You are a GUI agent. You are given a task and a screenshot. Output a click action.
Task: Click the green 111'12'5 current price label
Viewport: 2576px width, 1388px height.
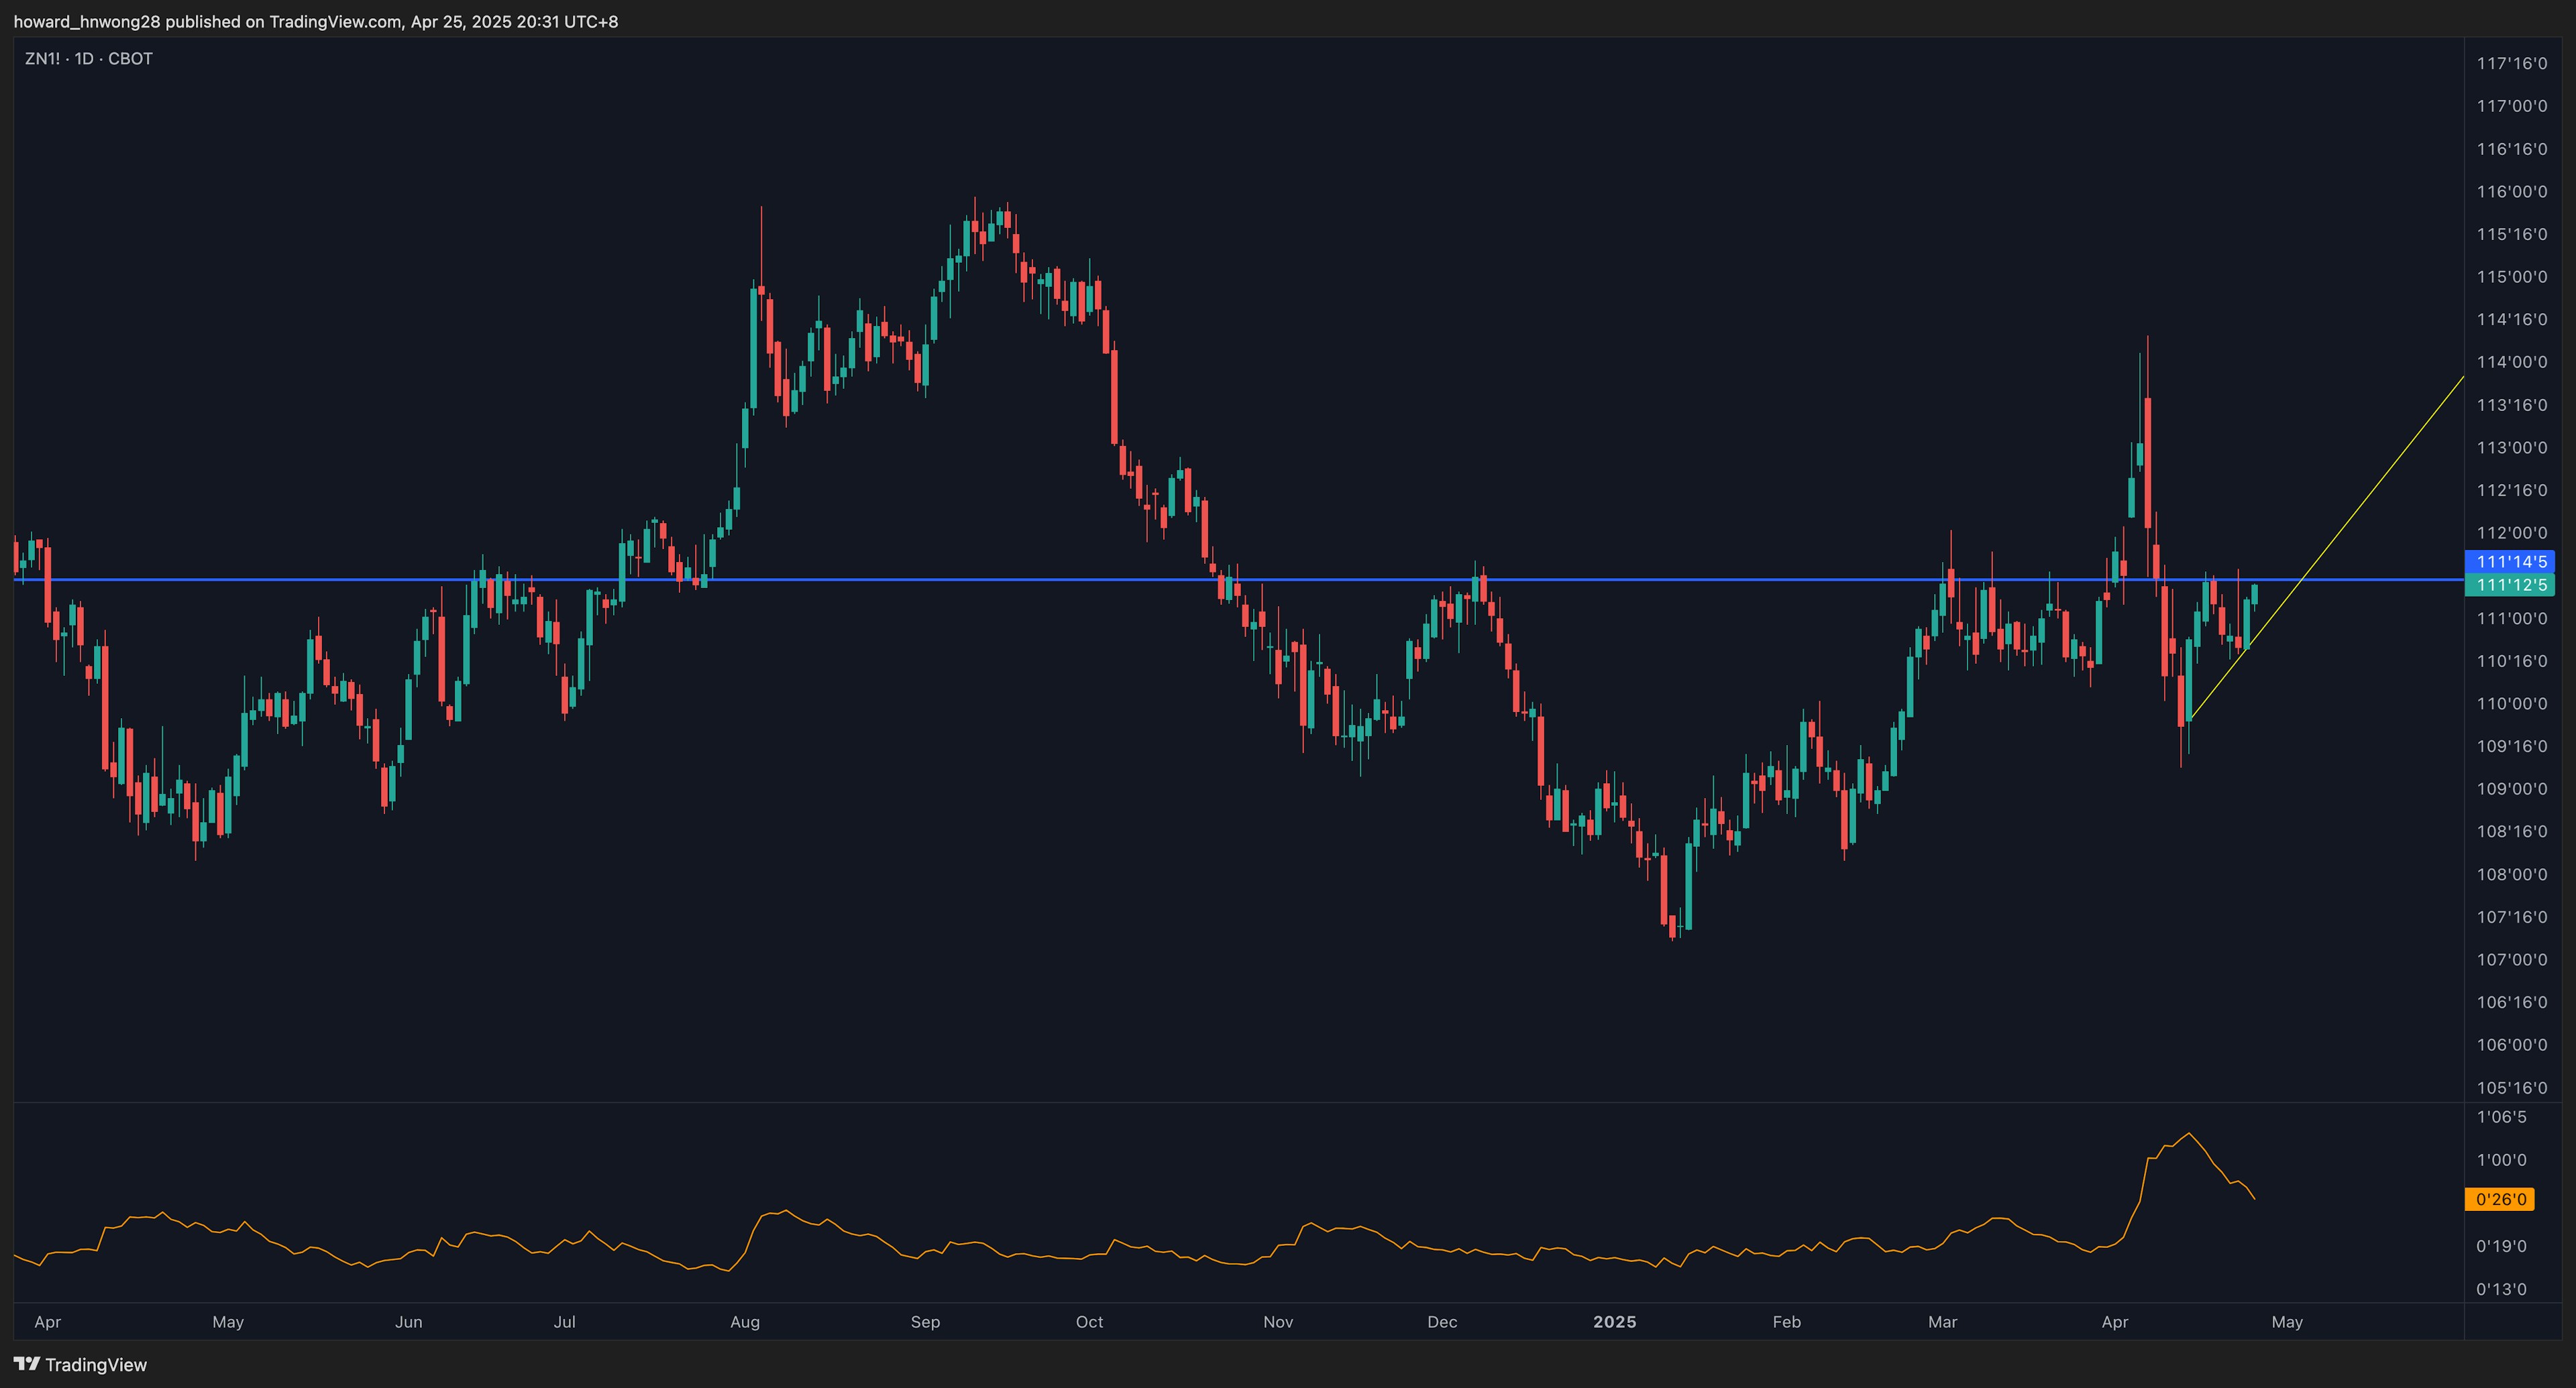coord(2510,585)
